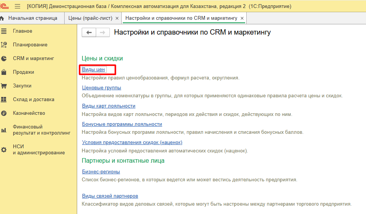Click the Планирование chart icon
The image size is (366, 214).
click(x=4, y=45)
